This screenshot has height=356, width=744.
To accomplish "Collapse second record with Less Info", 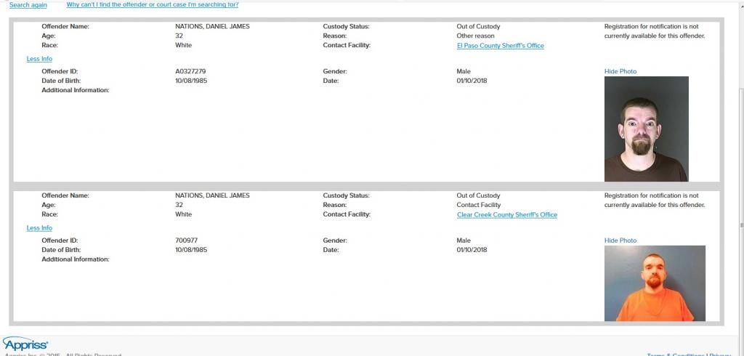I will click(x=39, y=228).
